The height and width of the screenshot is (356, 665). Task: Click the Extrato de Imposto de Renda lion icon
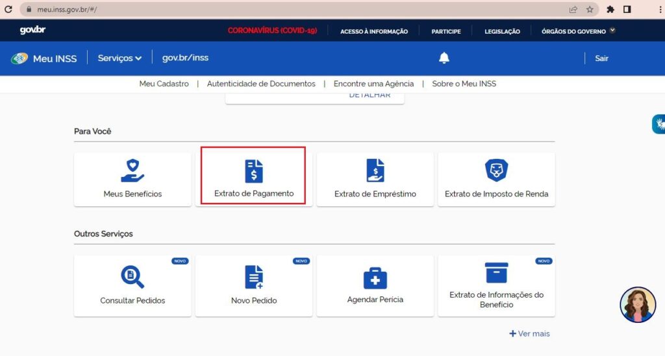pyautogui.click(x=496, y=170)
